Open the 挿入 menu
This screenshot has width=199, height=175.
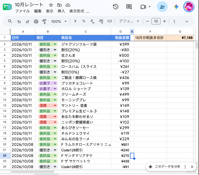pyautogui.click(x=61, y=11)
